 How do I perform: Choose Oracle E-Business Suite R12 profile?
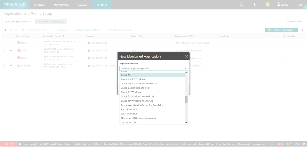click(152, 88)
